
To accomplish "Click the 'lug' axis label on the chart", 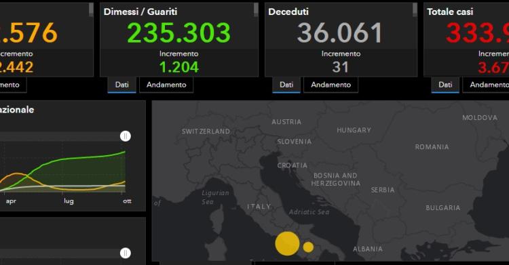I will tap(69, 201).
